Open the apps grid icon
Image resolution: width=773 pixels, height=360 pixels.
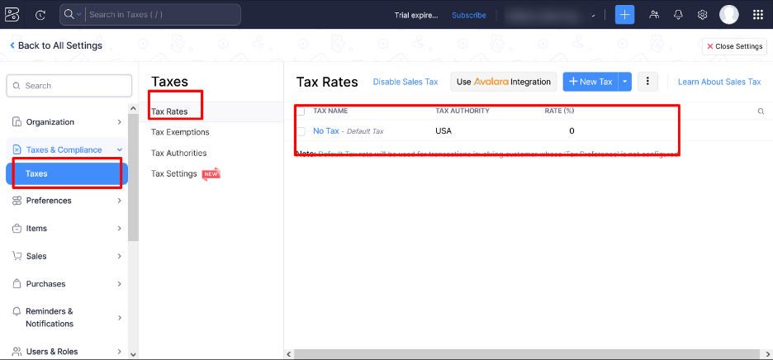[757, 15]
